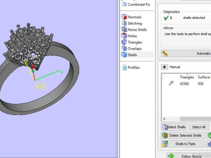Click the Follow Advice button
The height and width of the screenshot is (158, 211).
tap(189, 156)
